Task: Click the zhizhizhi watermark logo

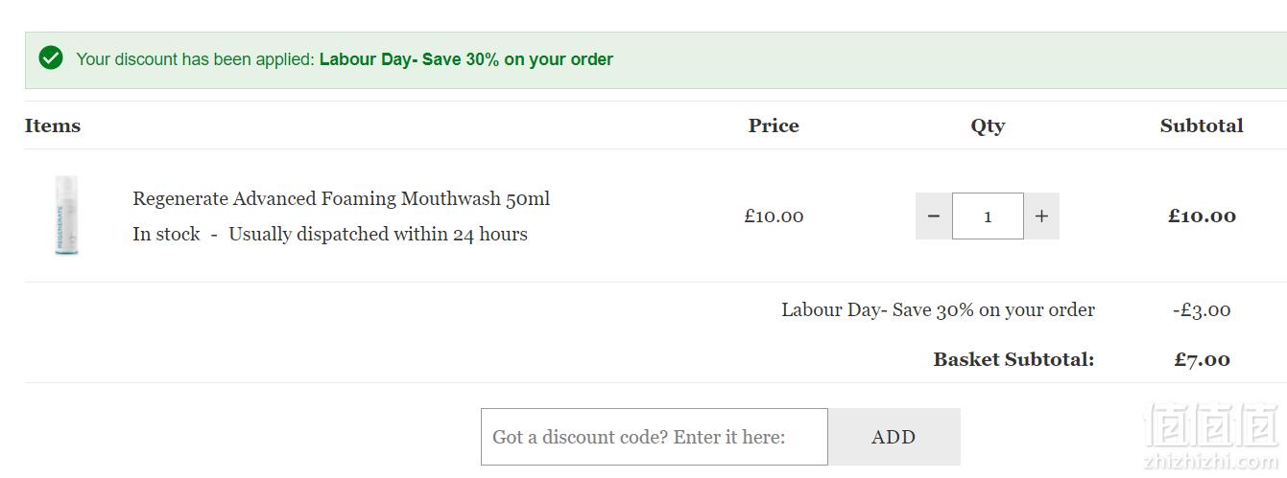Action: [x=1213, y=436]
